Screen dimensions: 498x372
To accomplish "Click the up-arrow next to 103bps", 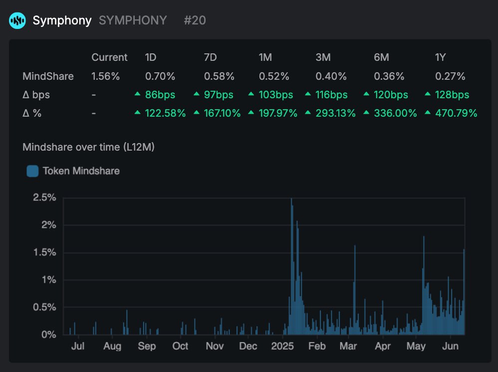I will pos(252,94).
